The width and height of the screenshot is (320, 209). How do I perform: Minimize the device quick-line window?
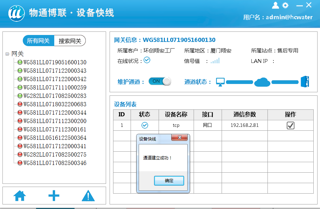point(299,6)
